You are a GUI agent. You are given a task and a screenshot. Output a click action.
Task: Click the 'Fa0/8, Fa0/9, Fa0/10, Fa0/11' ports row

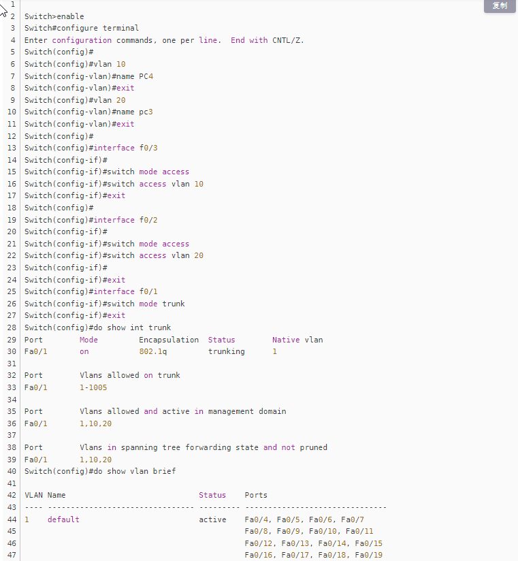click(x=309, y=531)
